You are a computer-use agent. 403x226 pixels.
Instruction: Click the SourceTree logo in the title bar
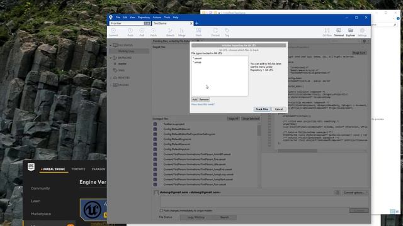(111, 18)
